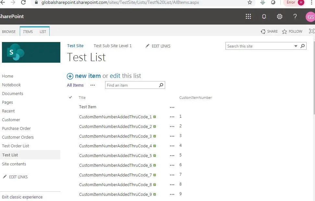Open the Office 365 app launcher
Viewport: 315px width, 201px height.
[x=248, y=16]
